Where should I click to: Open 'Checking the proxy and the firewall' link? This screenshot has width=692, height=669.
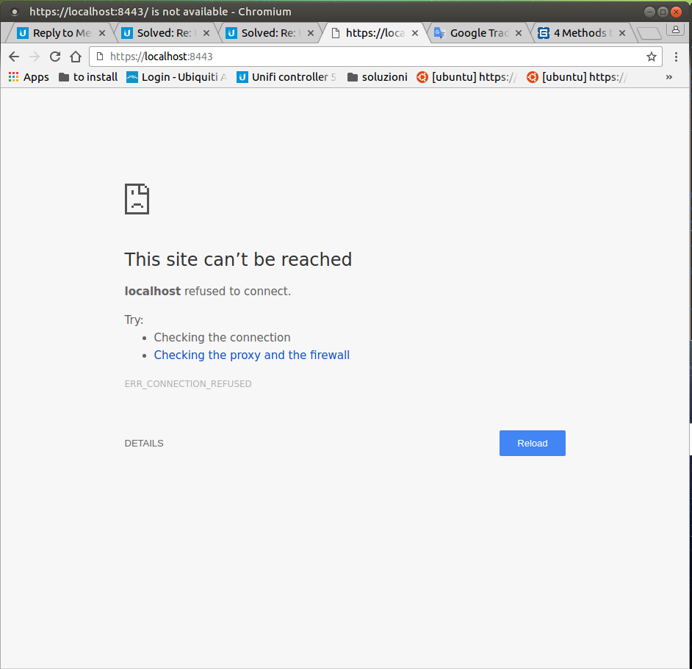point(251,355)
